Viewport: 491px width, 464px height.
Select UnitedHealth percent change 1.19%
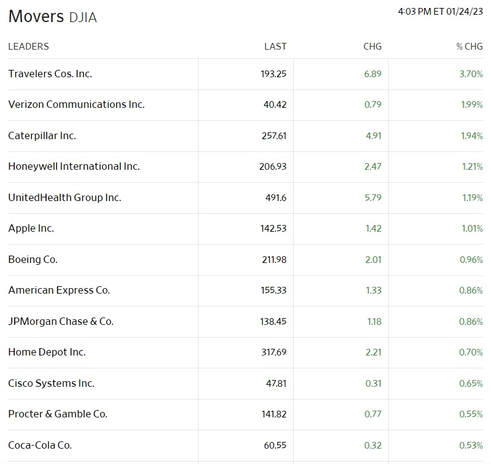473,198
